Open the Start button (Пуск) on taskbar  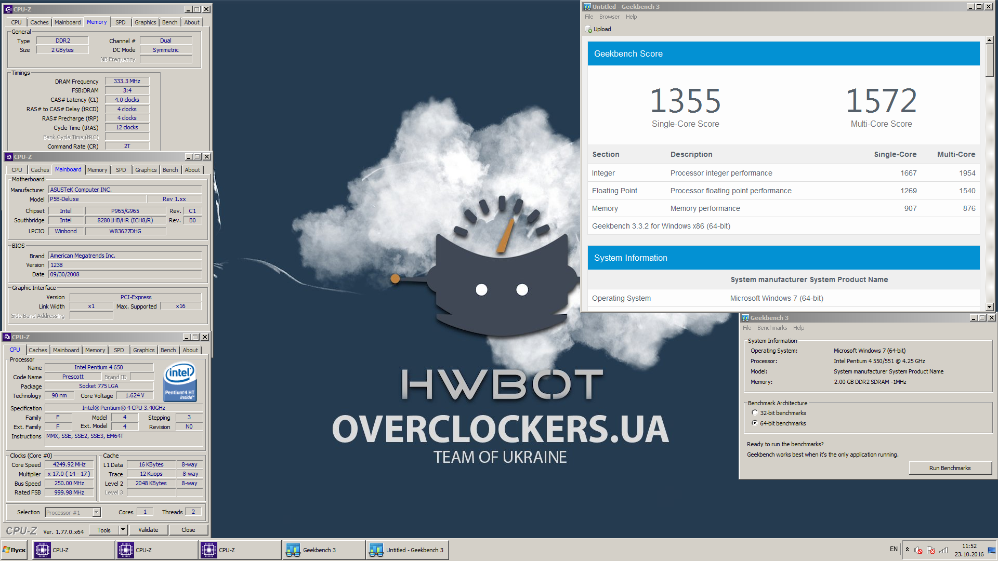15,550
